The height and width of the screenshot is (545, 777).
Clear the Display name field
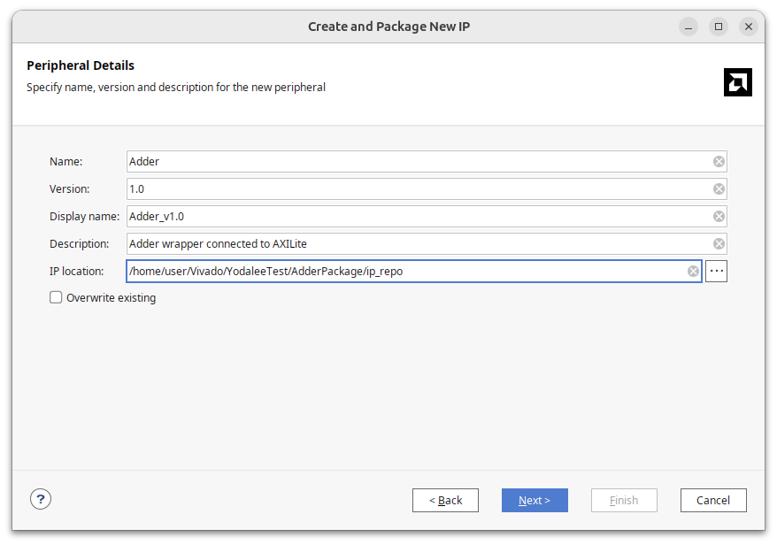coord(719,217)
